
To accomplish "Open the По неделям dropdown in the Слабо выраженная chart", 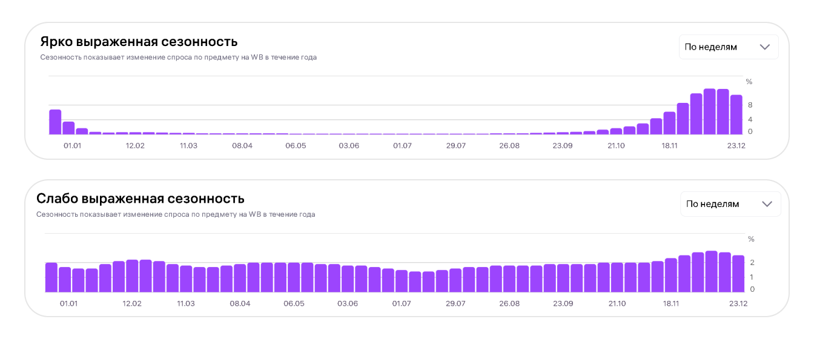I will tap(730, 204).
